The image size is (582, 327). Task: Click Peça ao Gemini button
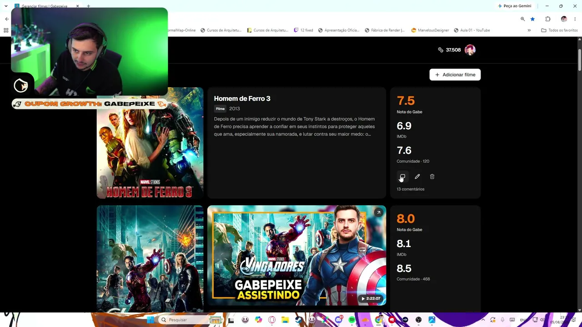tap(515, 6)
